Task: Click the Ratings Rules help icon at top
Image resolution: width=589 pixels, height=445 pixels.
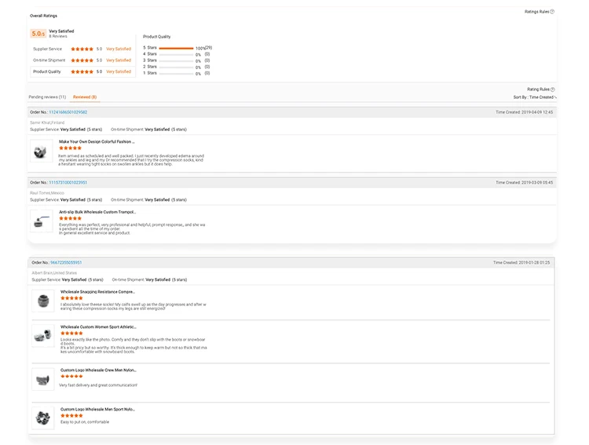Action: click(552, 12)
